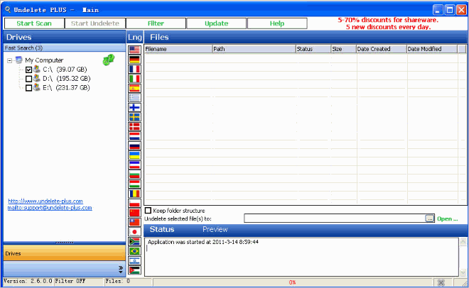Click the status bar cancel icon
The image size is (469, 288).
pyautogui.click(x=441, y=282)
